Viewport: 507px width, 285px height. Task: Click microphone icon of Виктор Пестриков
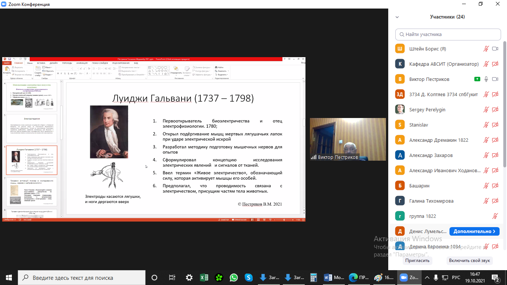(486, 79)
